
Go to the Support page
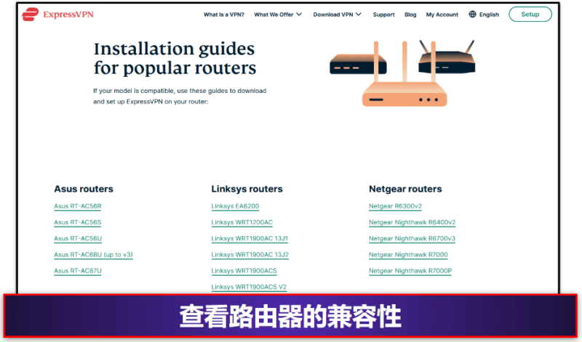(x=384, y=15)
